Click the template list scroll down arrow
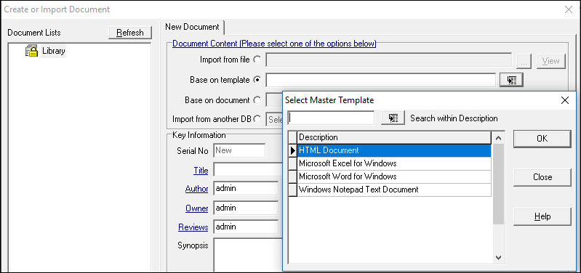 [498, 257]
